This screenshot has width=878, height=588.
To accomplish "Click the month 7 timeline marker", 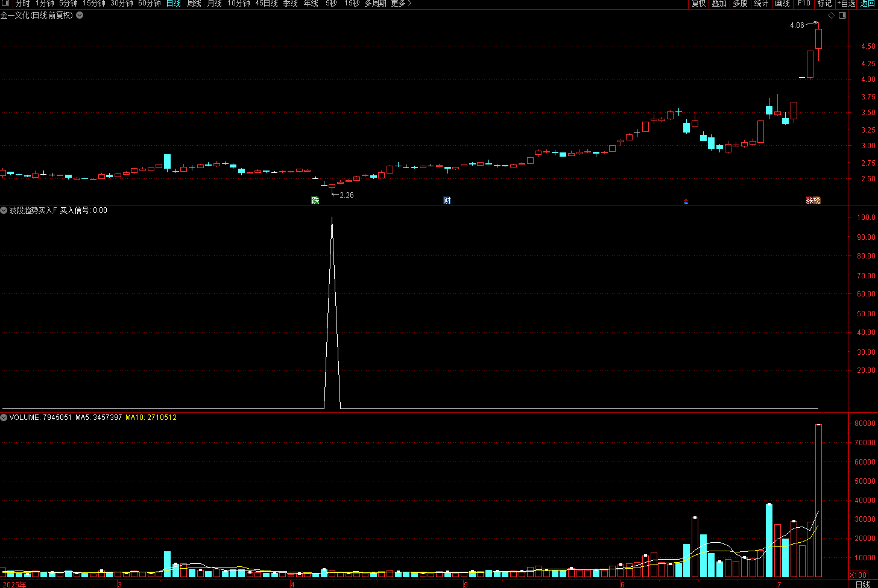I will 779,584.
